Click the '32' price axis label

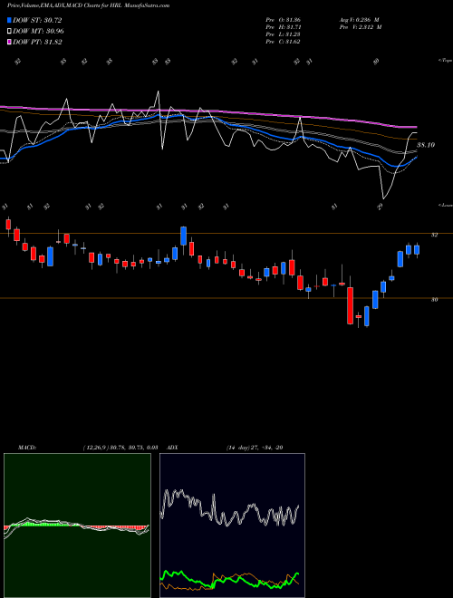pos(434,235)
